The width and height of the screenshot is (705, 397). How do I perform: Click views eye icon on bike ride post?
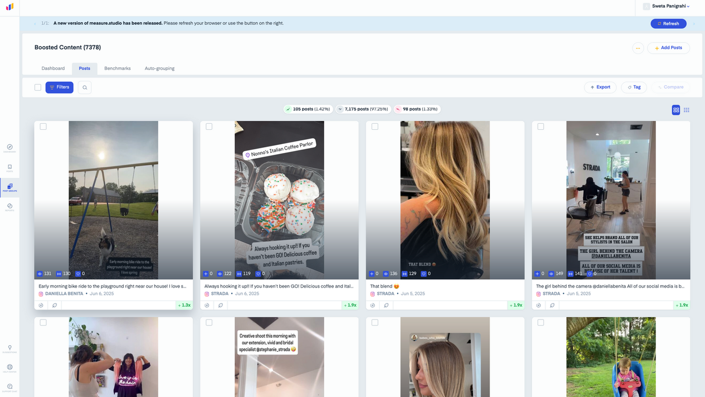tap(40, 274)
